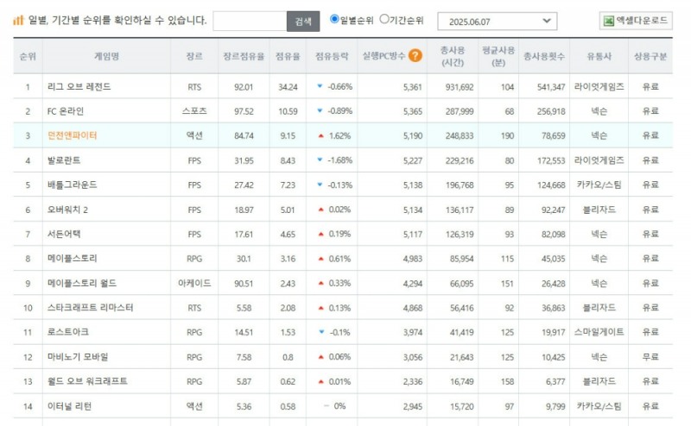691x426 pixels.
Task: Click the 무료 cell for 마비노기 모바일
Action: click(650, 357)
